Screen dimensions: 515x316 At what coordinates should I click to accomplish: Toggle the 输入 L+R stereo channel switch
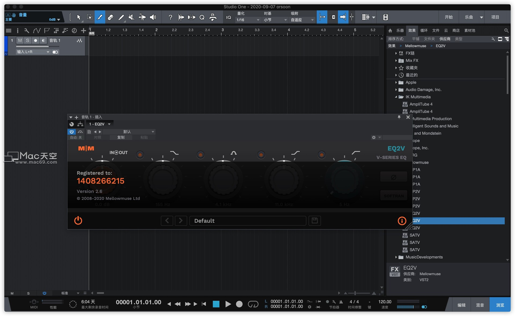[x=55, y=52]
